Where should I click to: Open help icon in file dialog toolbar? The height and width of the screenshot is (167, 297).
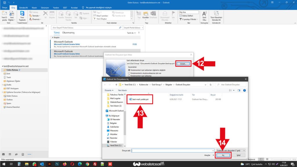pyautogui.click(x=244, y=90)
